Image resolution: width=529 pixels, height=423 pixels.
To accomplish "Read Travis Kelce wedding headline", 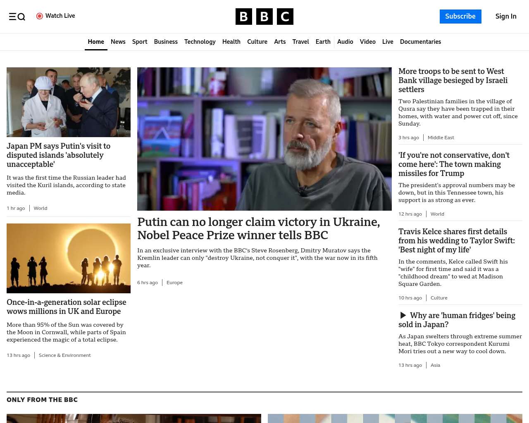I will coord(457,240).
